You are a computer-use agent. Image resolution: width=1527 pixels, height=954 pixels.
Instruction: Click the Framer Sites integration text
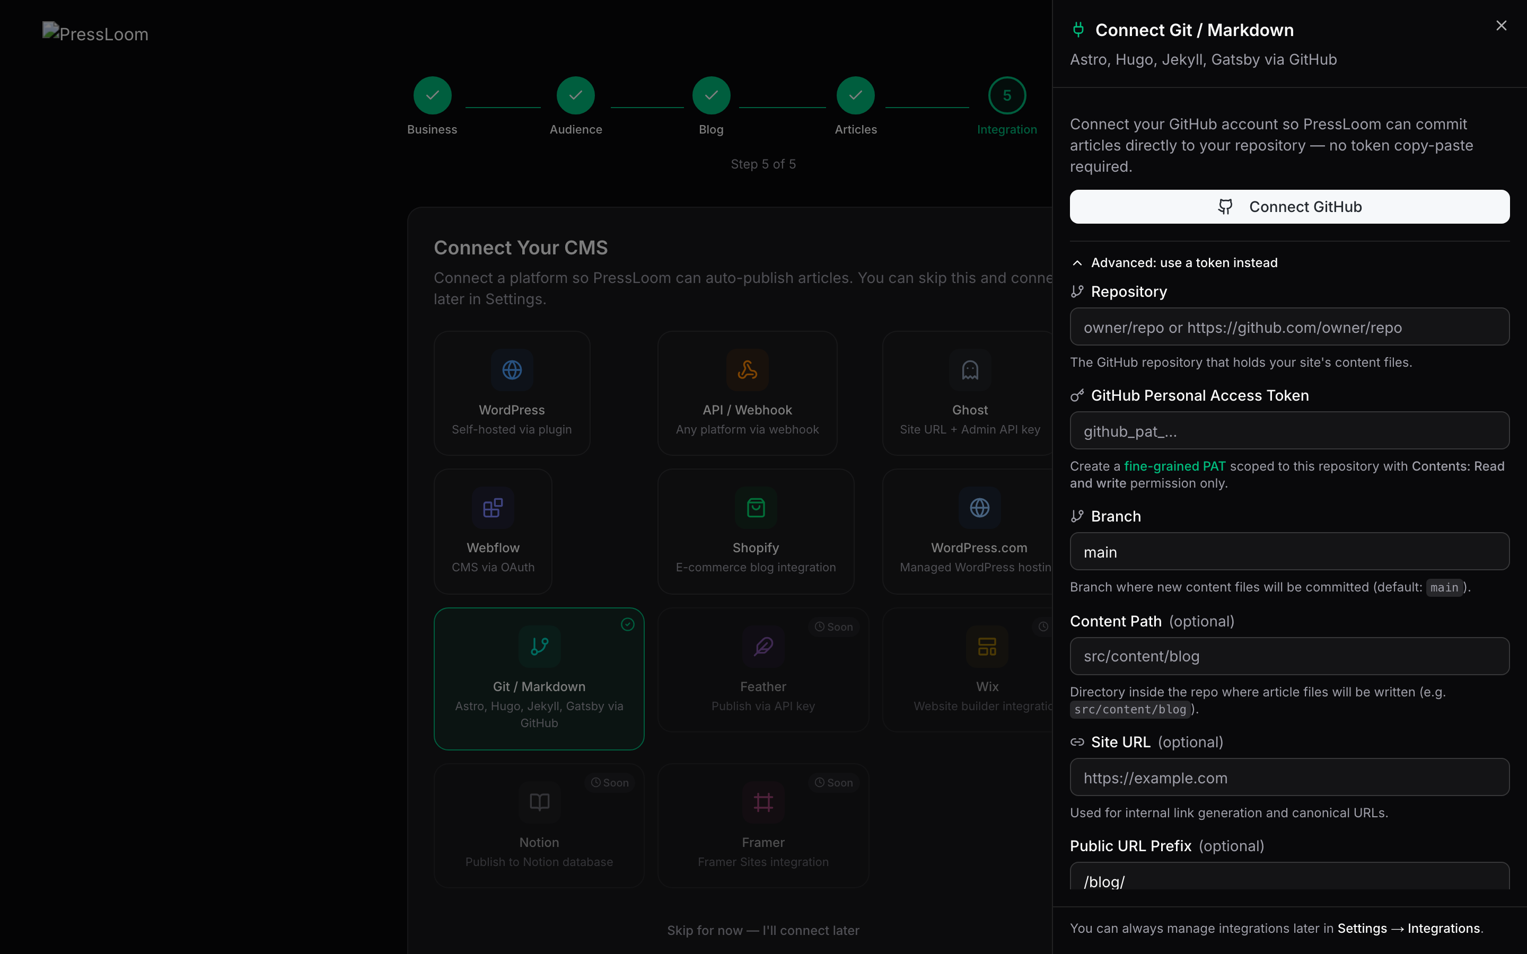tap(763, 862)
